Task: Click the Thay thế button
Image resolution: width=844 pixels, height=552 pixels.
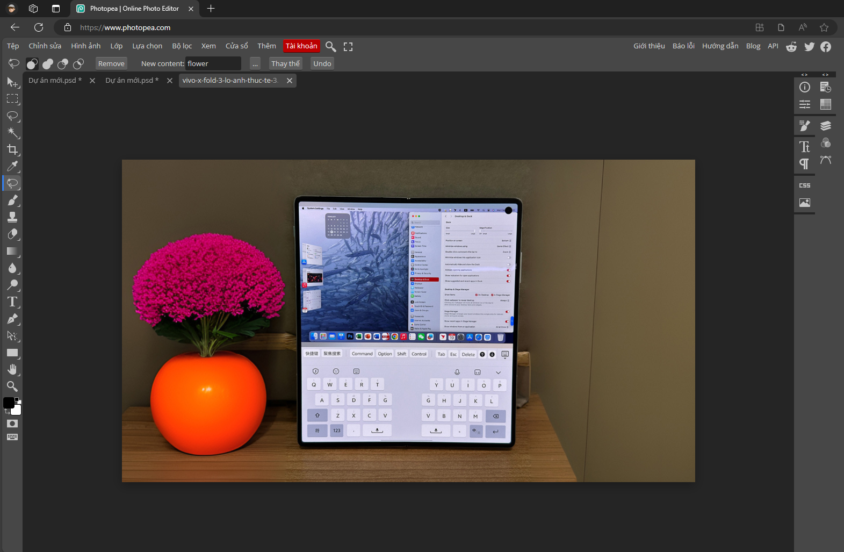Action: click(x=285, y=63)
